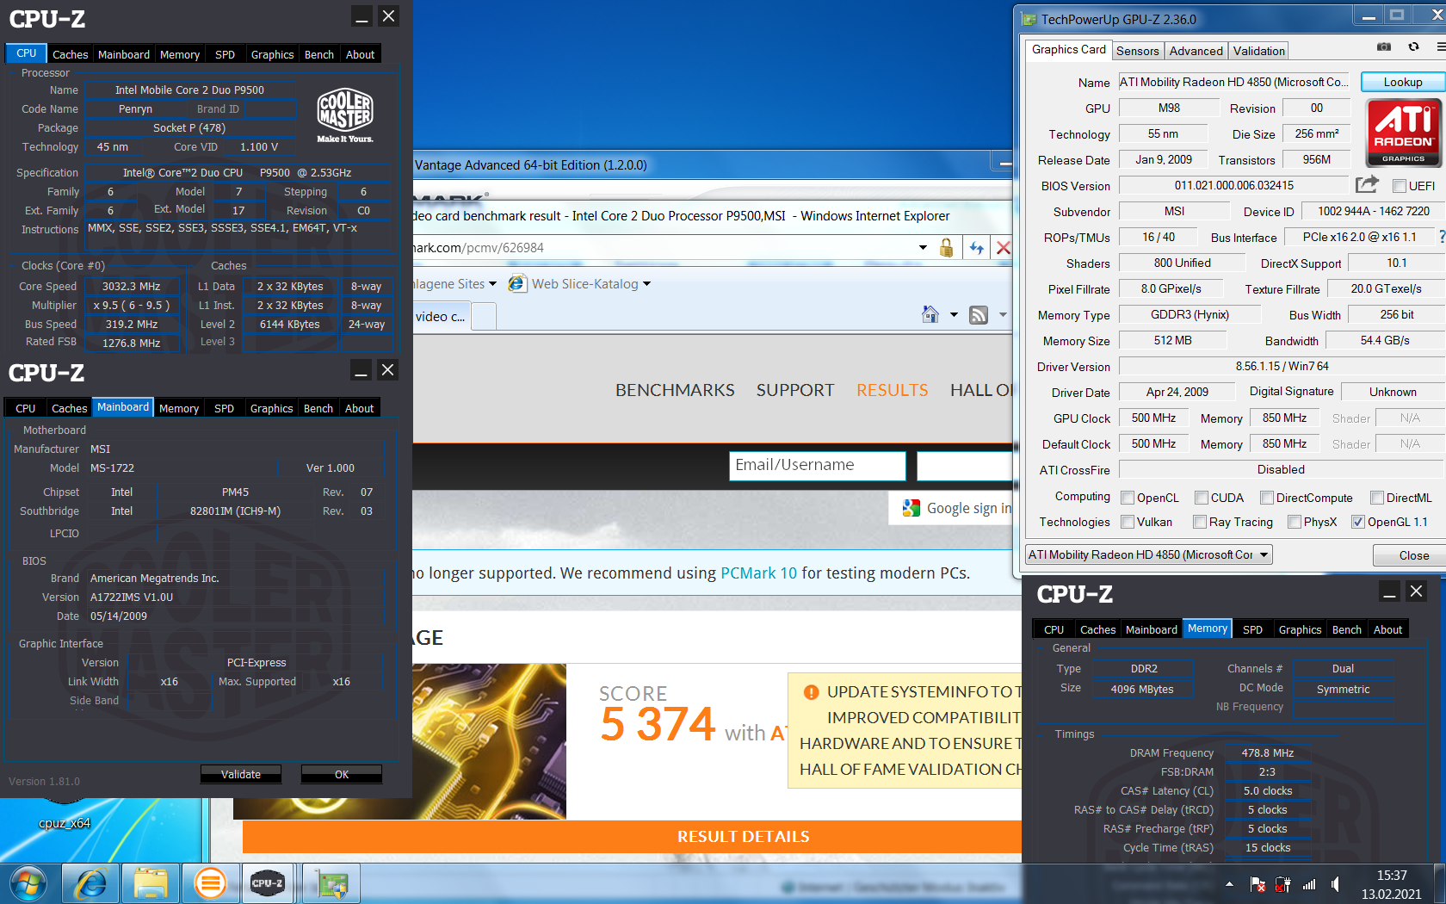Toggle the PhysX checkbox
The image size is (1446, 904).
coord(1295,522)
